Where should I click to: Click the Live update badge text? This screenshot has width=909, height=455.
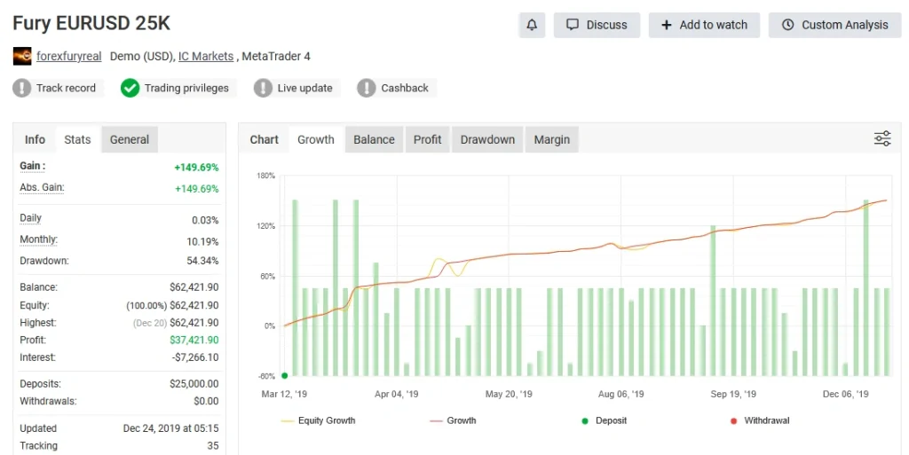point(305,88)
